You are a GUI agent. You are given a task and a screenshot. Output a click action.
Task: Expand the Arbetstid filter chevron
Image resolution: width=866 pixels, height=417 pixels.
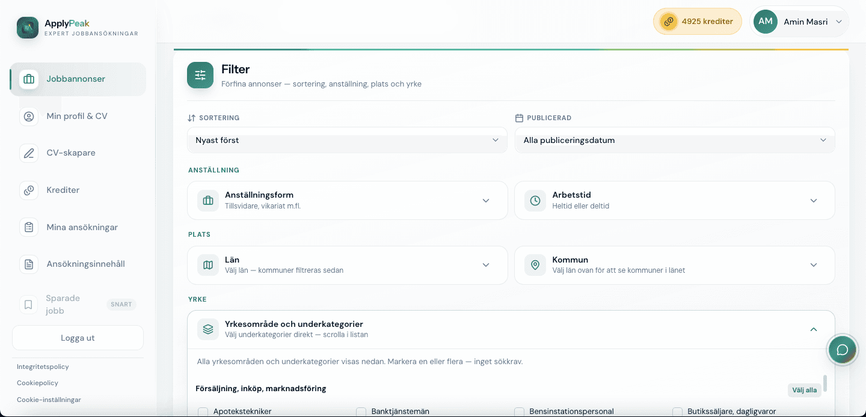pyautogui.click(x=814, y=201)
